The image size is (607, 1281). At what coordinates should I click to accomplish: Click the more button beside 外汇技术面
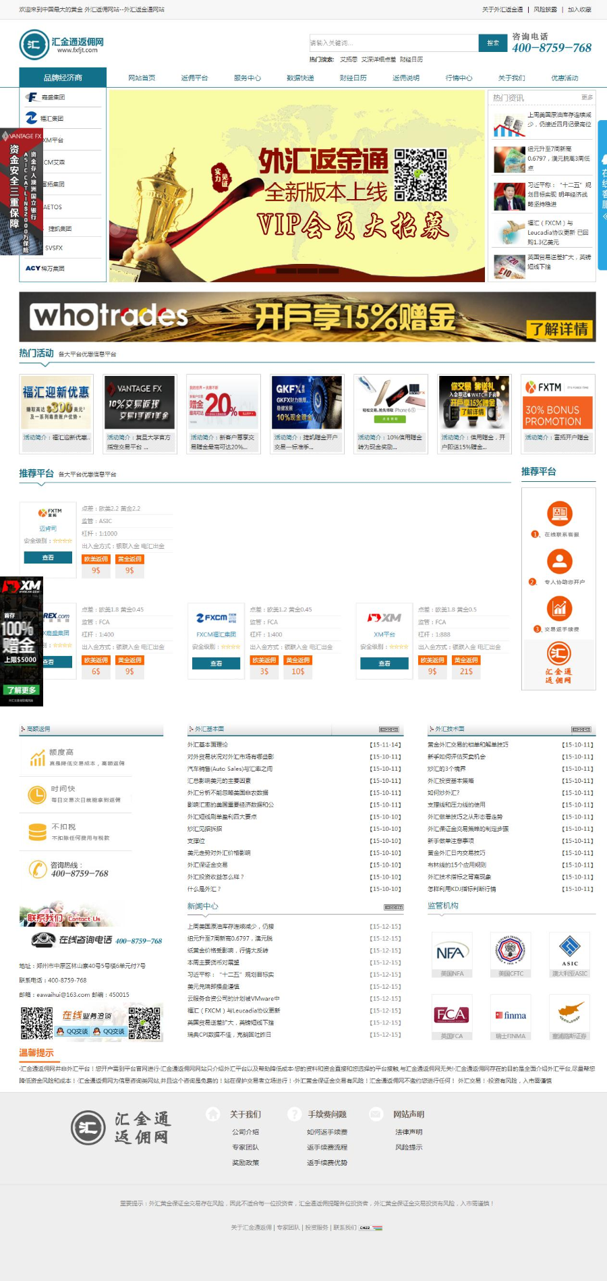click(581, 730)
